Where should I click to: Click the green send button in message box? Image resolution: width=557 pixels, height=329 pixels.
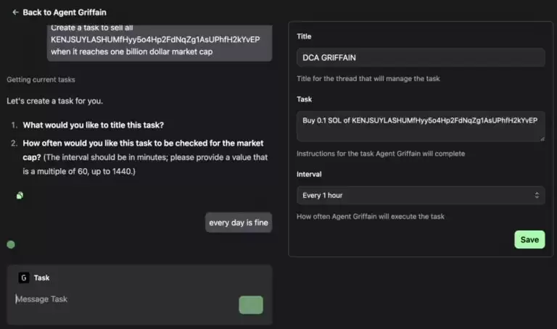pos(250,305)
